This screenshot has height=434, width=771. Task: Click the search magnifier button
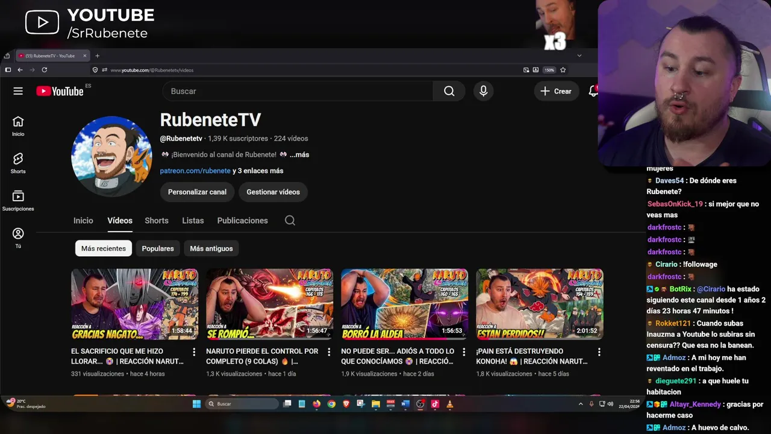(449, 91)
